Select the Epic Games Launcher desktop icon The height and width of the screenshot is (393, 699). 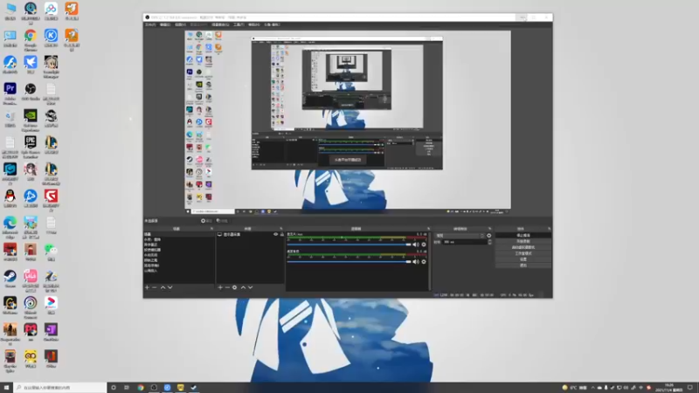coord(31,147)
